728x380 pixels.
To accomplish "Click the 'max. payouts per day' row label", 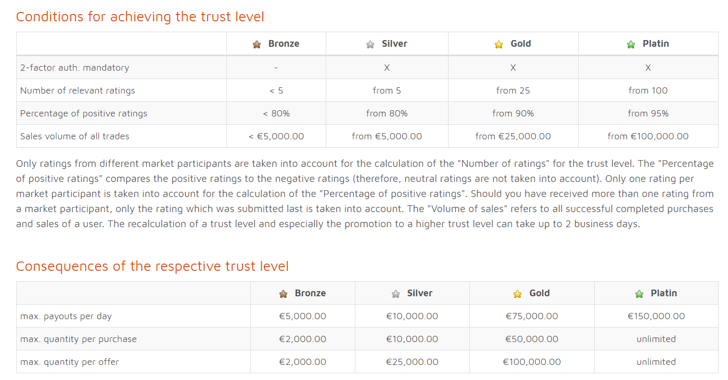I will point(66,316).
